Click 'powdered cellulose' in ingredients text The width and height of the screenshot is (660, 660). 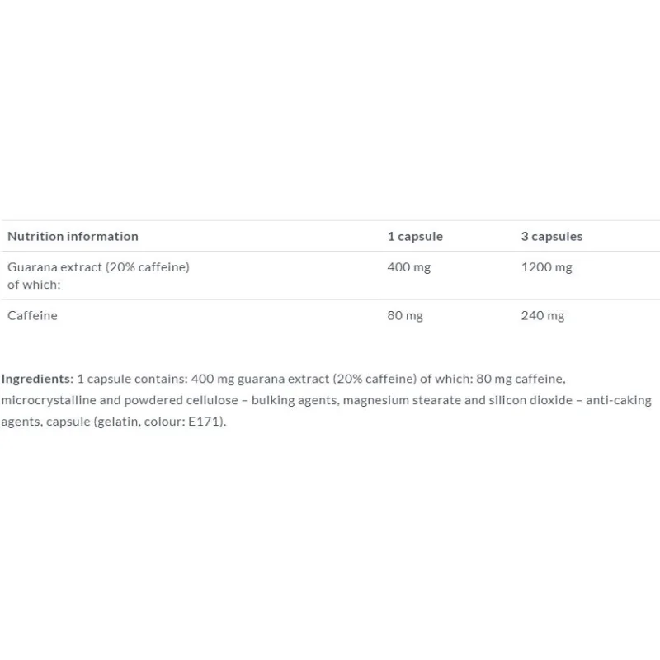(x=181, y=400)
